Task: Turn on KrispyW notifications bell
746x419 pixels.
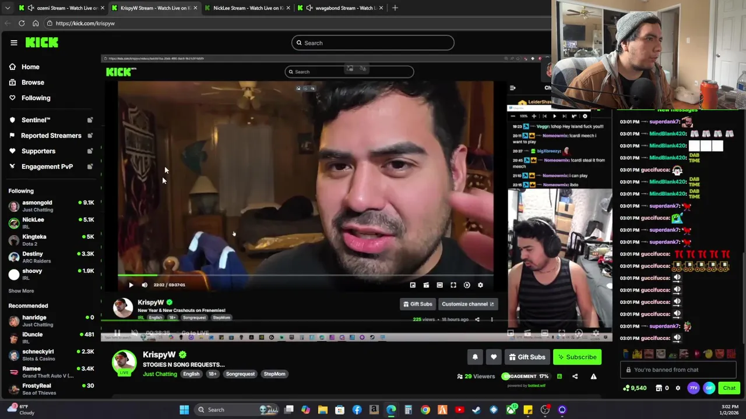Action: 475,357
